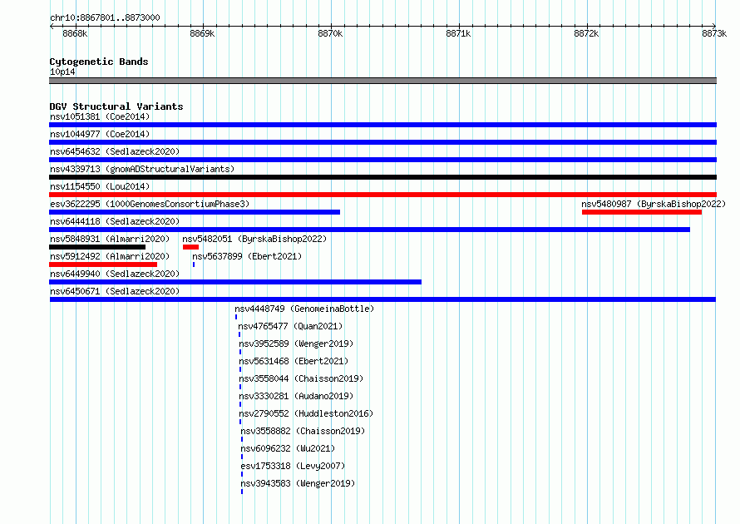Click the 8868k ruler mark
The height and width of the screenshot is (524, 740).
coord(75,33)
